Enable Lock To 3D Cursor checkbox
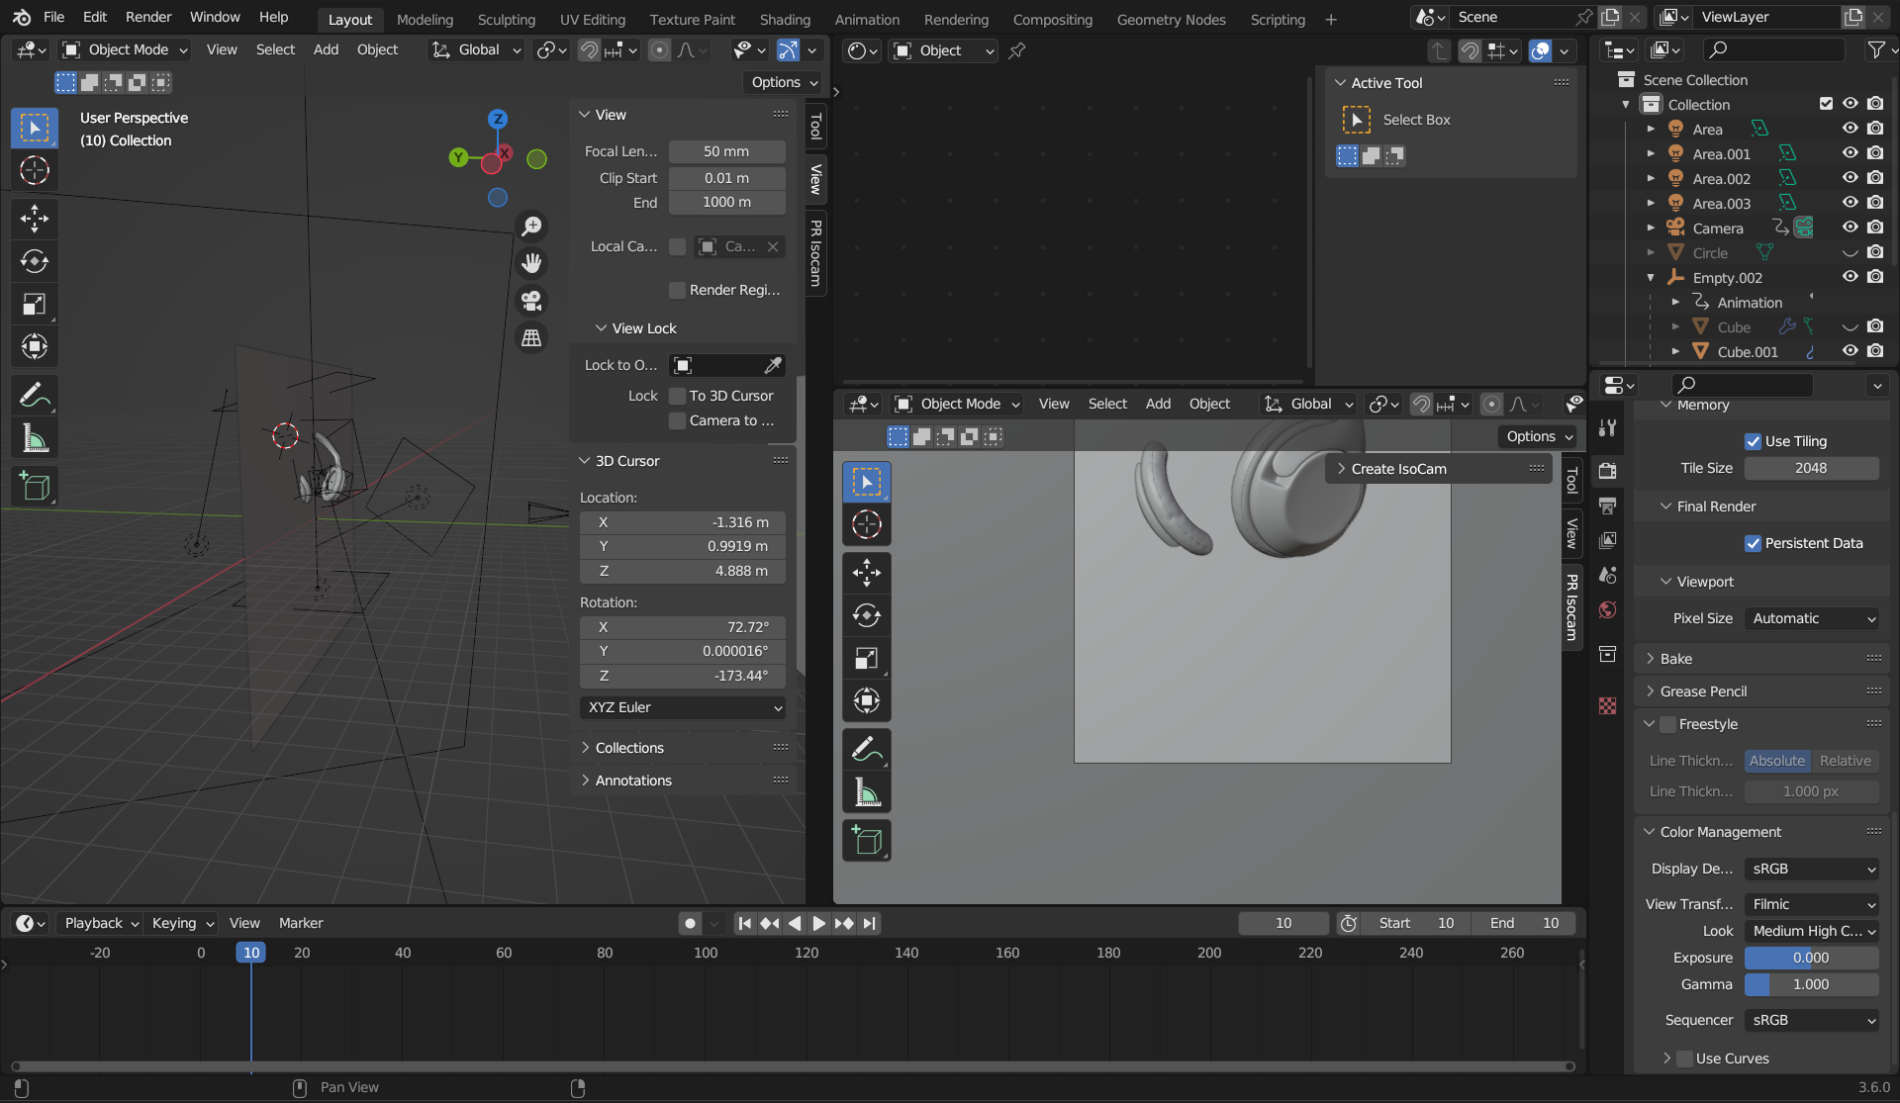 [x=678, y=396]
